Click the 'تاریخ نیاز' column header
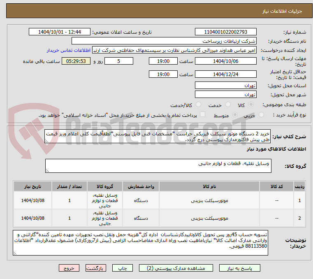 [33, 186]
